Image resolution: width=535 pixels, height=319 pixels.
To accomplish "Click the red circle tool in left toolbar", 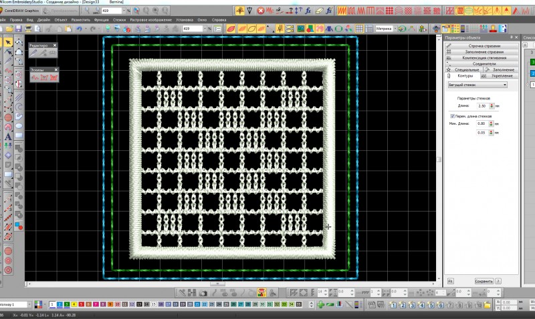I will (8, 117).
